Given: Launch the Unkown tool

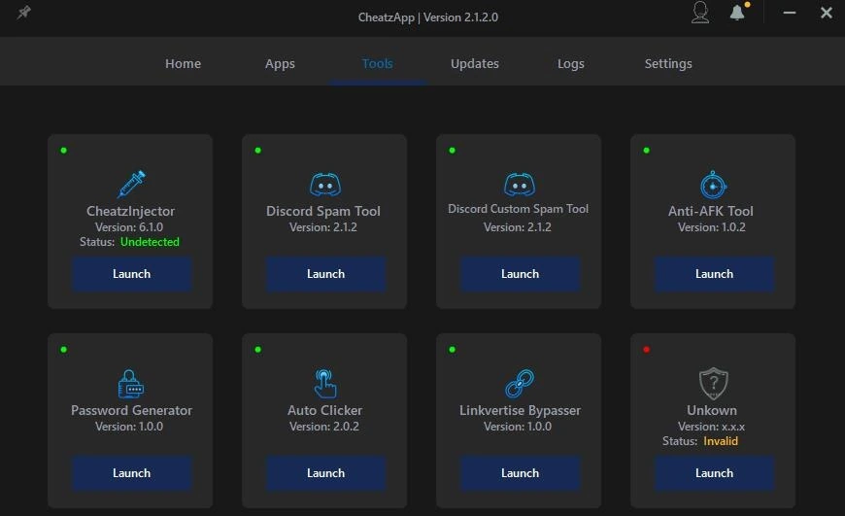Looking at the screenshot, I should pos(714,473).
